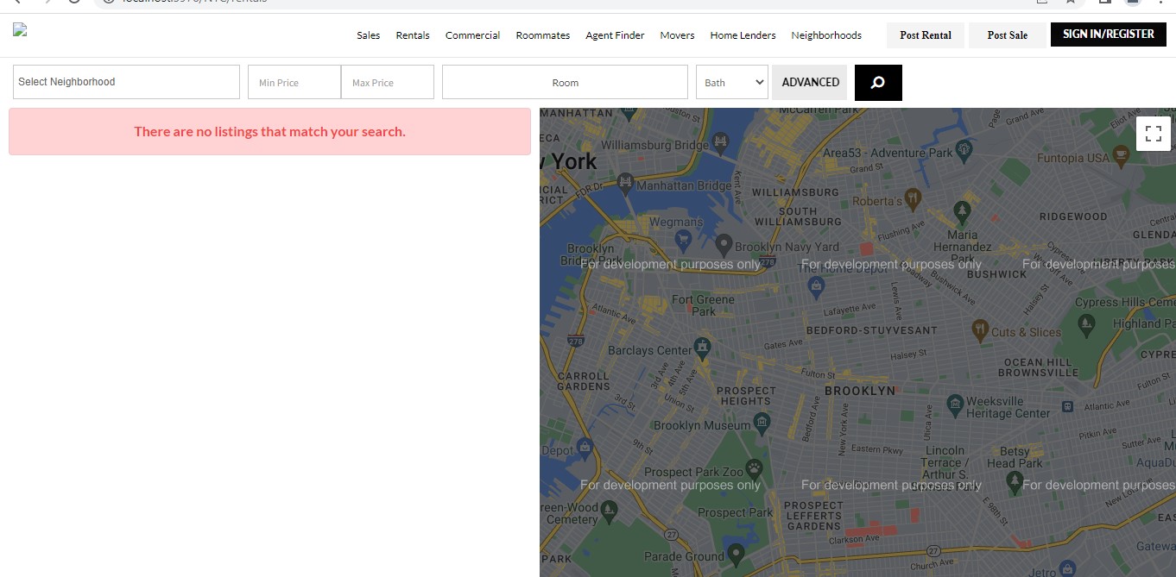1176x577 pixels.
Task: Click the Post Rental button
Action: (x=926, y=35)
